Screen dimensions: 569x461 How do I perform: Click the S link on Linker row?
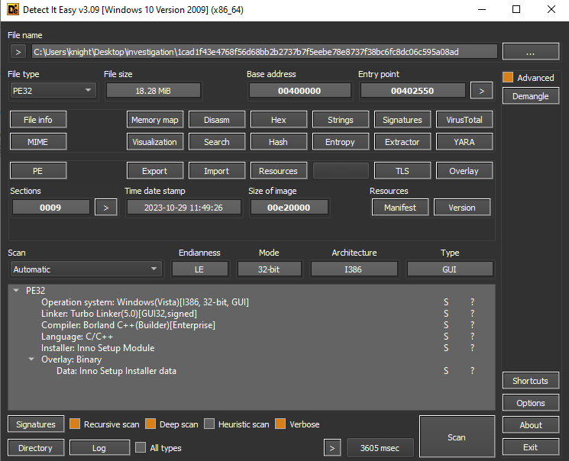446,314
